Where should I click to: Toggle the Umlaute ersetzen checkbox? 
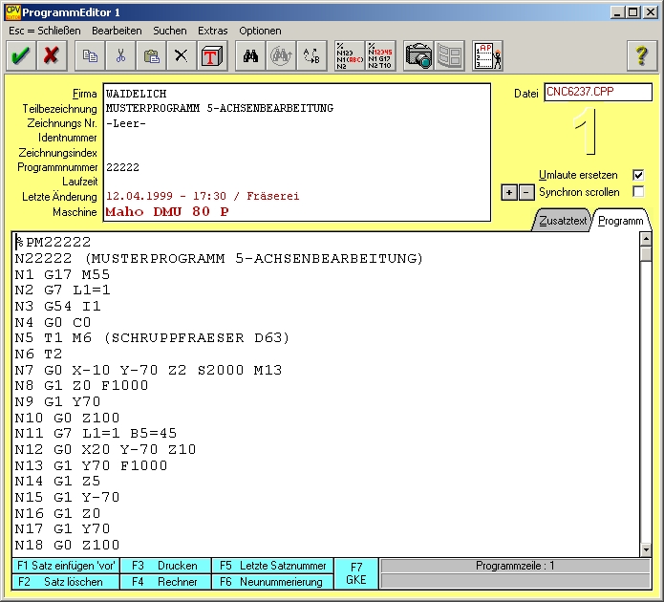point(638,175)
